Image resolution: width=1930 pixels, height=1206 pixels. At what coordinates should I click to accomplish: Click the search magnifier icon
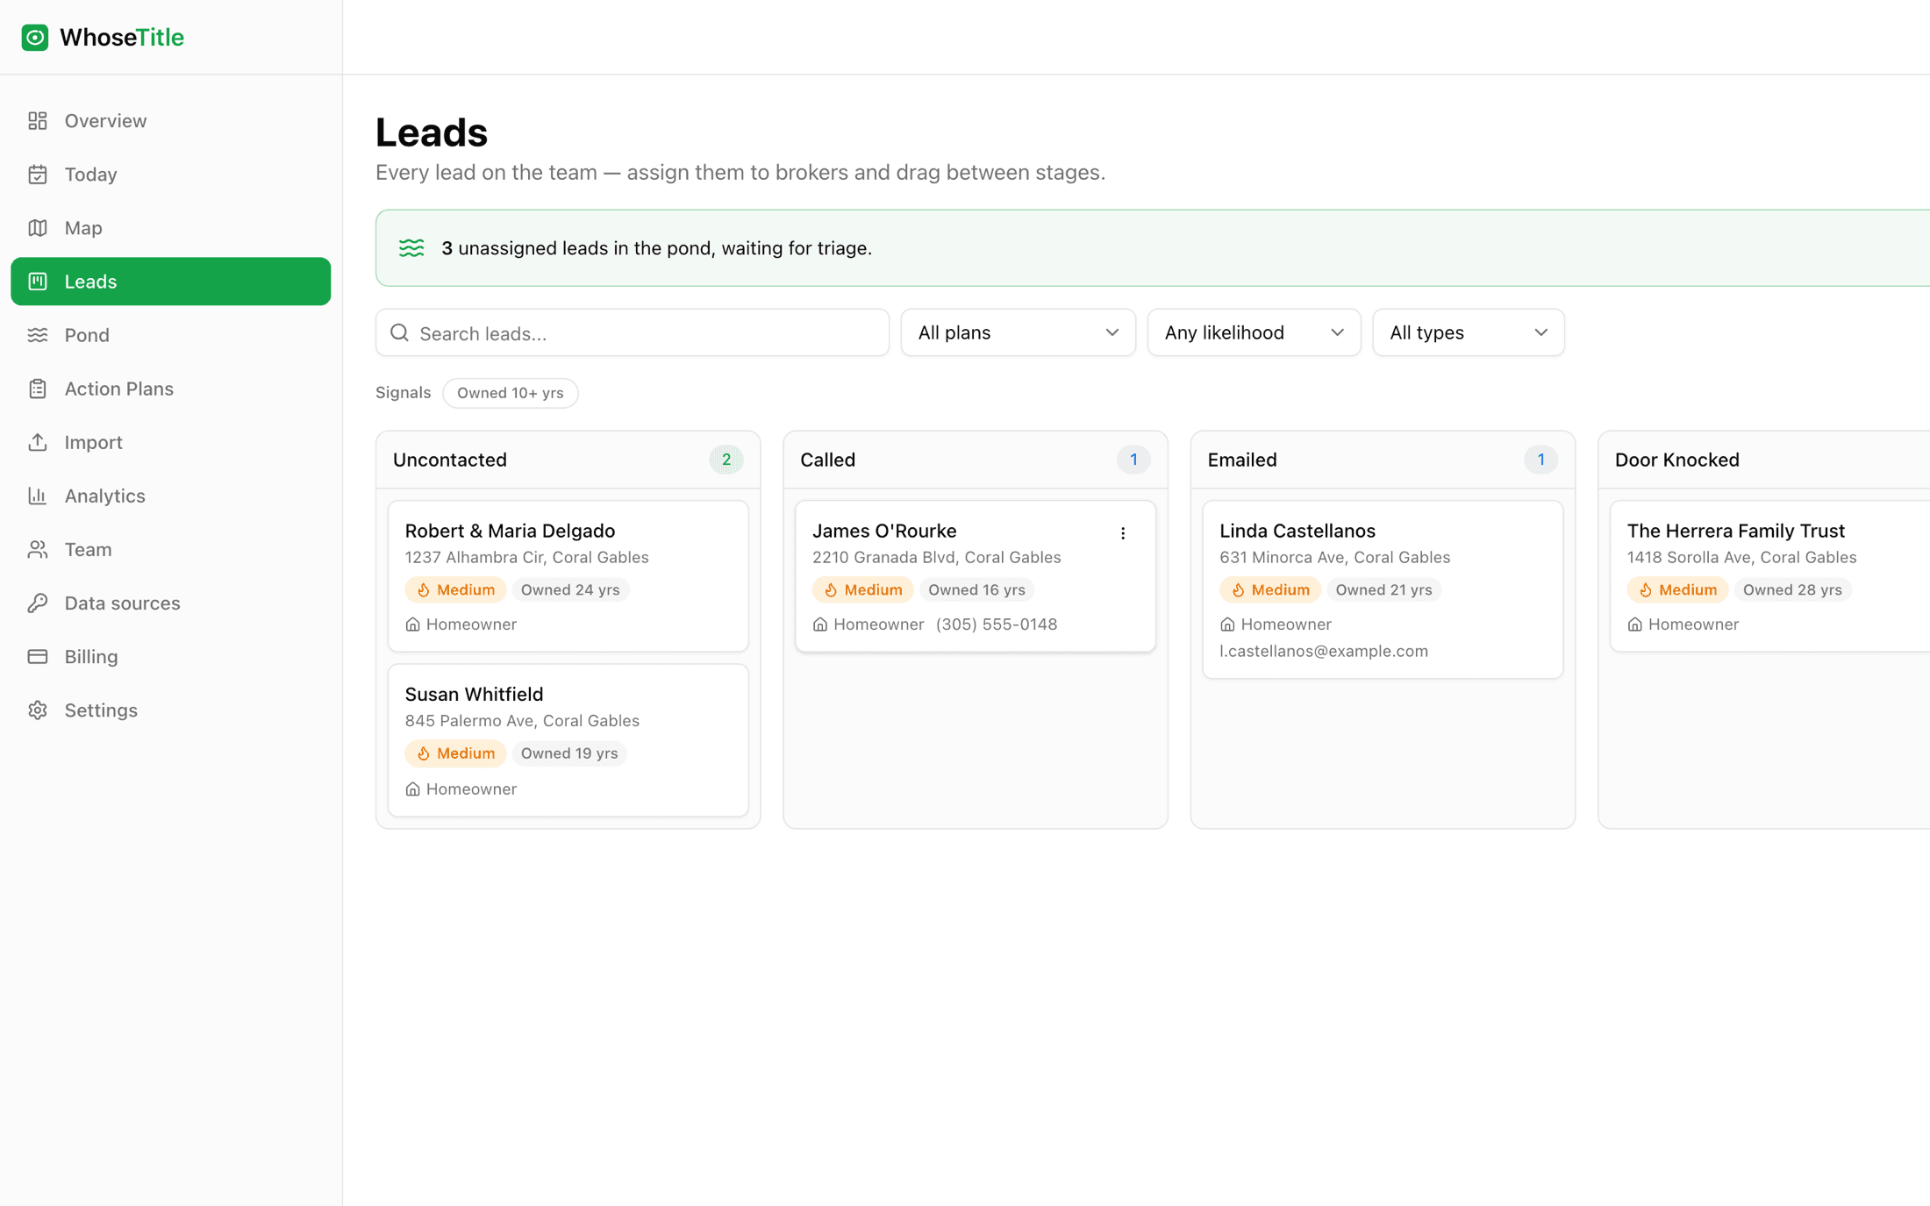click(400, 332)
